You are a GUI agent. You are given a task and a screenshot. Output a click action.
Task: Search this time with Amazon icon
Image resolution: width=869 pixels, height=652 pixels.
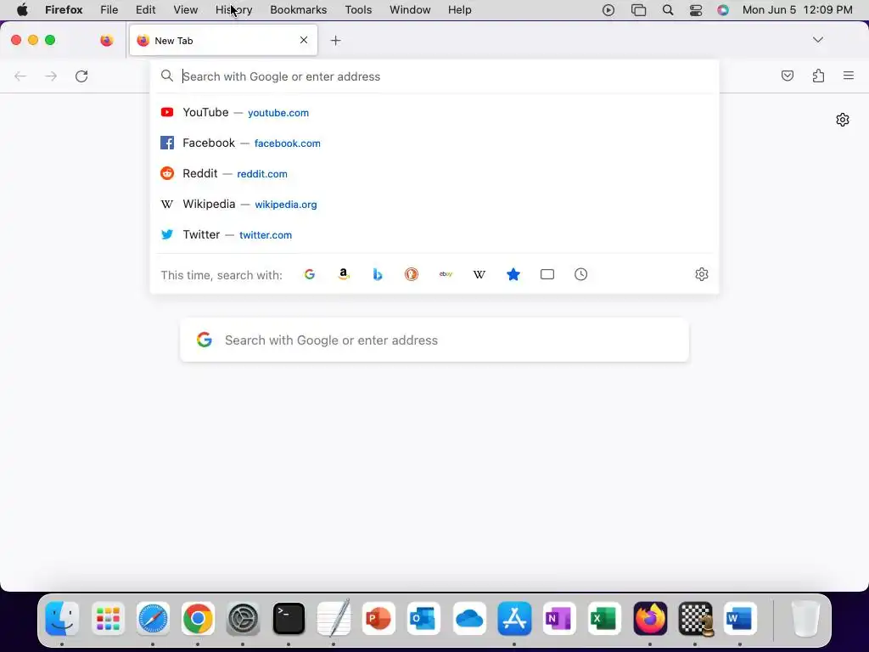pyautogui.click(x=344, y=274)
